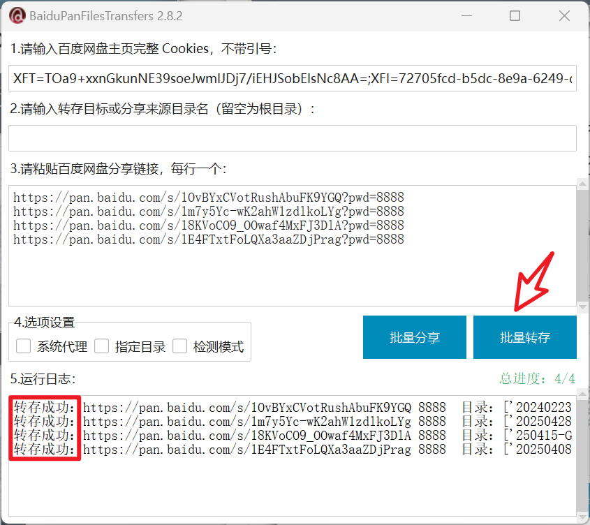The height and width of the screenshot is (525, 590).
Task: Check the 检测模式 option
Action: tap(180, 346)
